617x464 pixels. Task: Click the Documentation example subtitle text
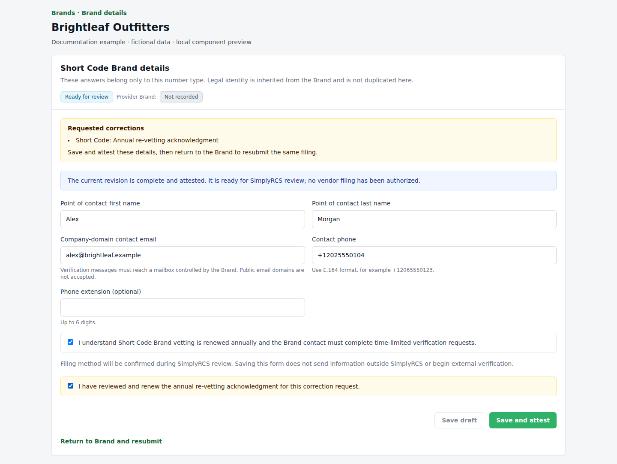pos(151,42)
